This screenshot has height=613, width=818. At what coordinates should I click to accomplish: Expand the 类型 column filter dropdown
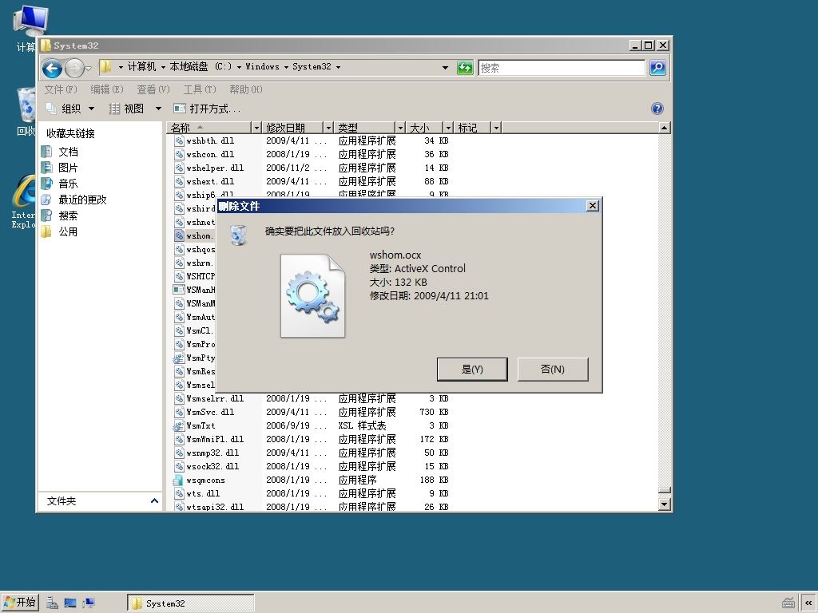[400, 128]
